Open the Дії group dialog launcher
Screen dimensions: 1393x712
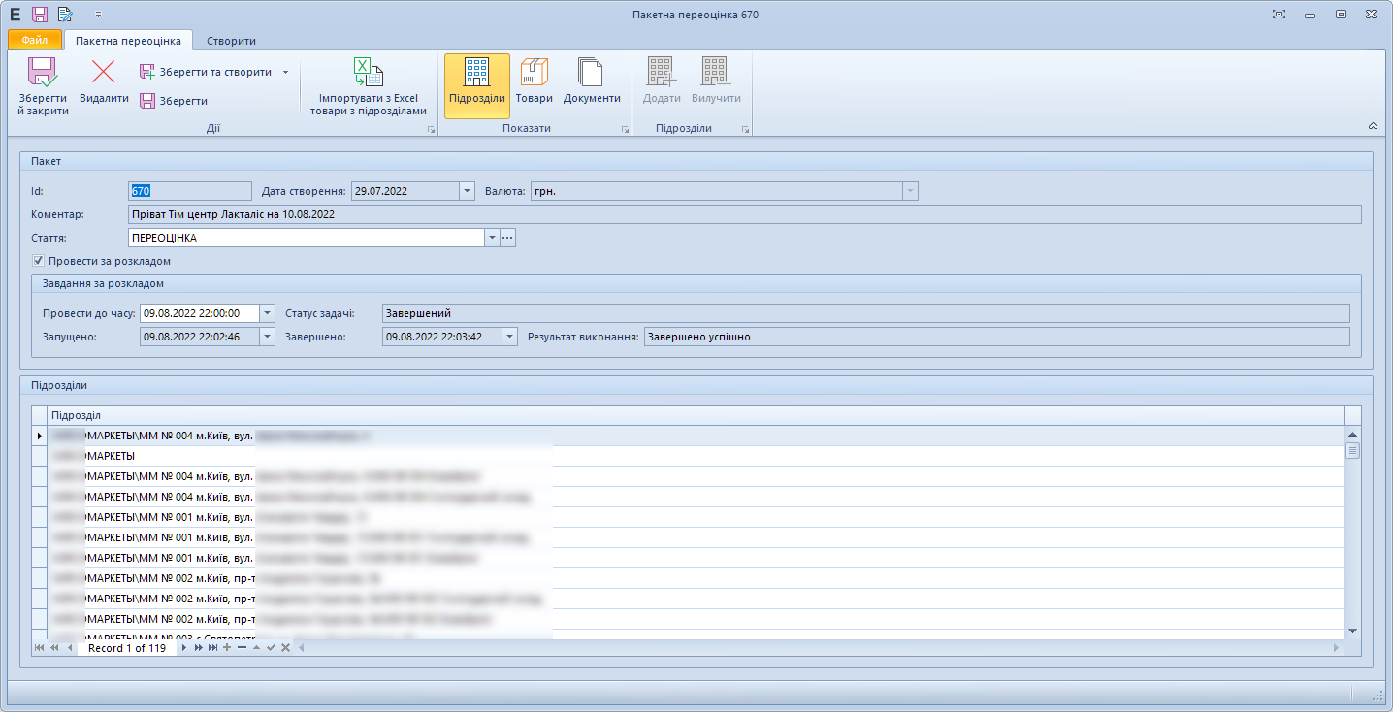(x=431, y=129)
